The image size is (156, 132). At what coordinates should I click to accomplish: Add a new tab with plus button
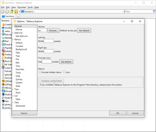[18, 16]
